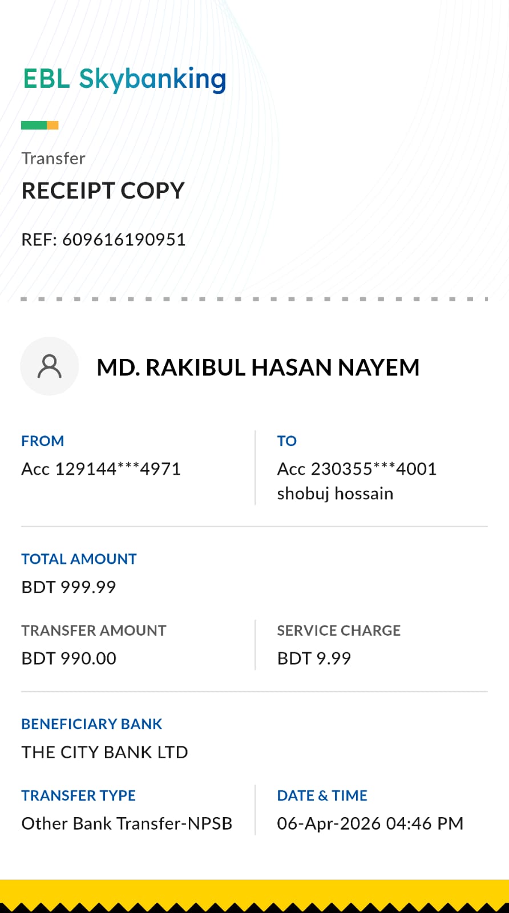Click transfer amount BDT 990.00
509x913 pixels.
68,659
